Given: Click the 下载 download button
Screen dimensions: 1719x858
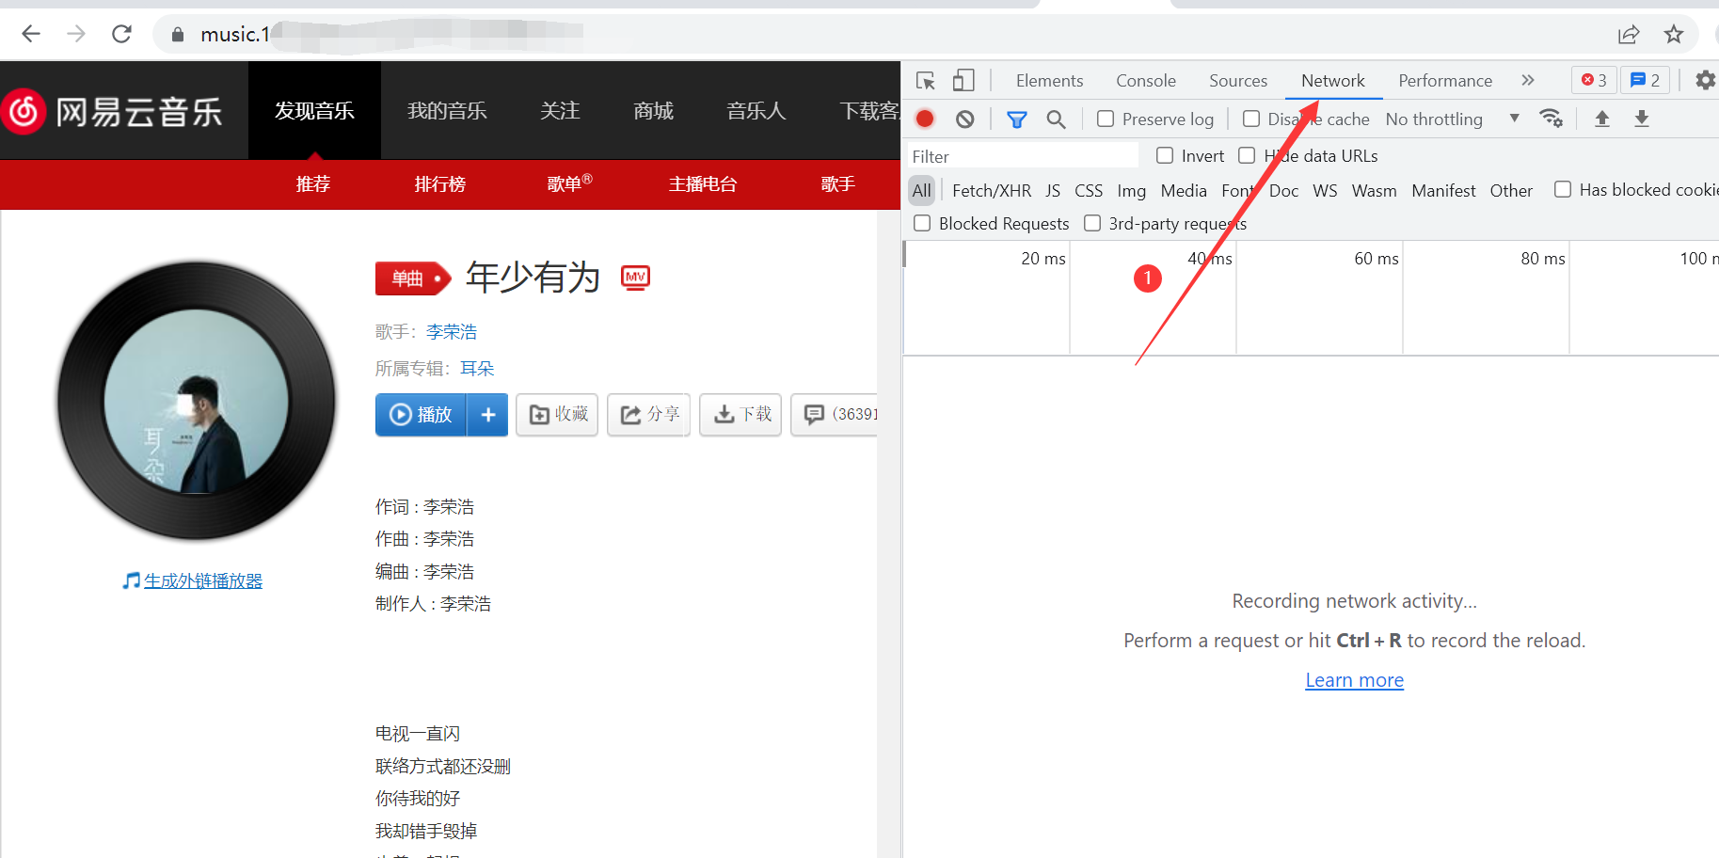Looking at the screenshot, I should click(x=740, y=415).
